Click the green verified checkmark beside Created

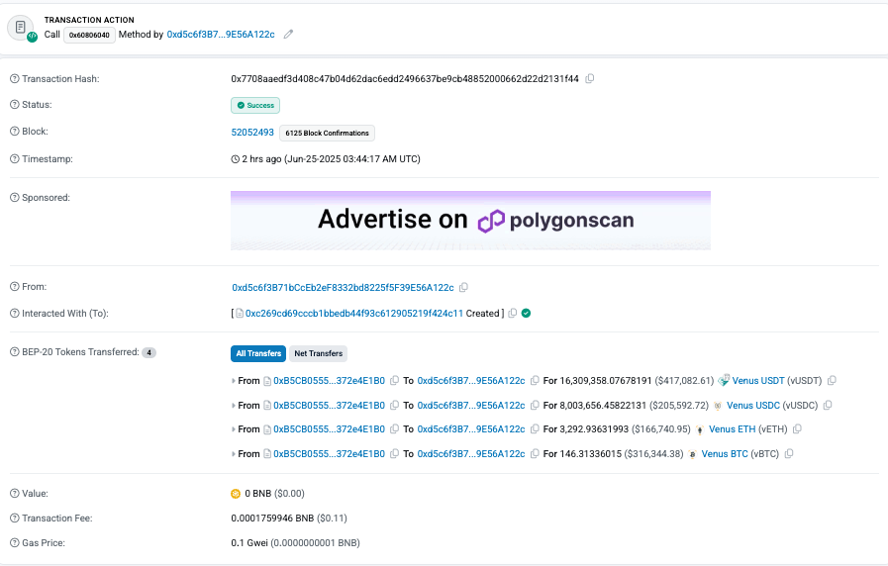pyautogui.click(x=526, y=313)
